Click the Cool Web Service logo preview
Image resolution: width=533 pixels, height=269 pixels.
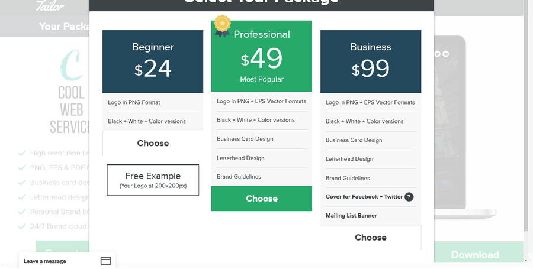click(70, 92)
